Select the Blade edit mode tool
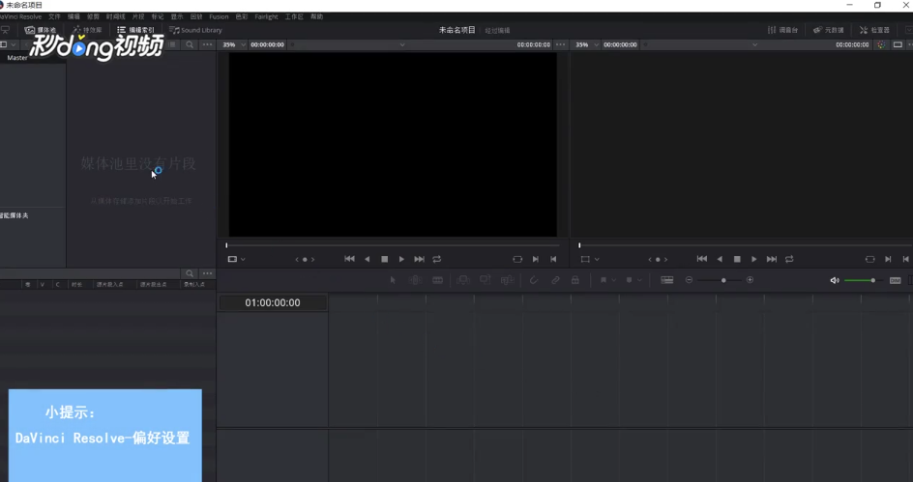The width and height of the screenshot is (913, 482). pyautogui.click(x=437, y=280)
